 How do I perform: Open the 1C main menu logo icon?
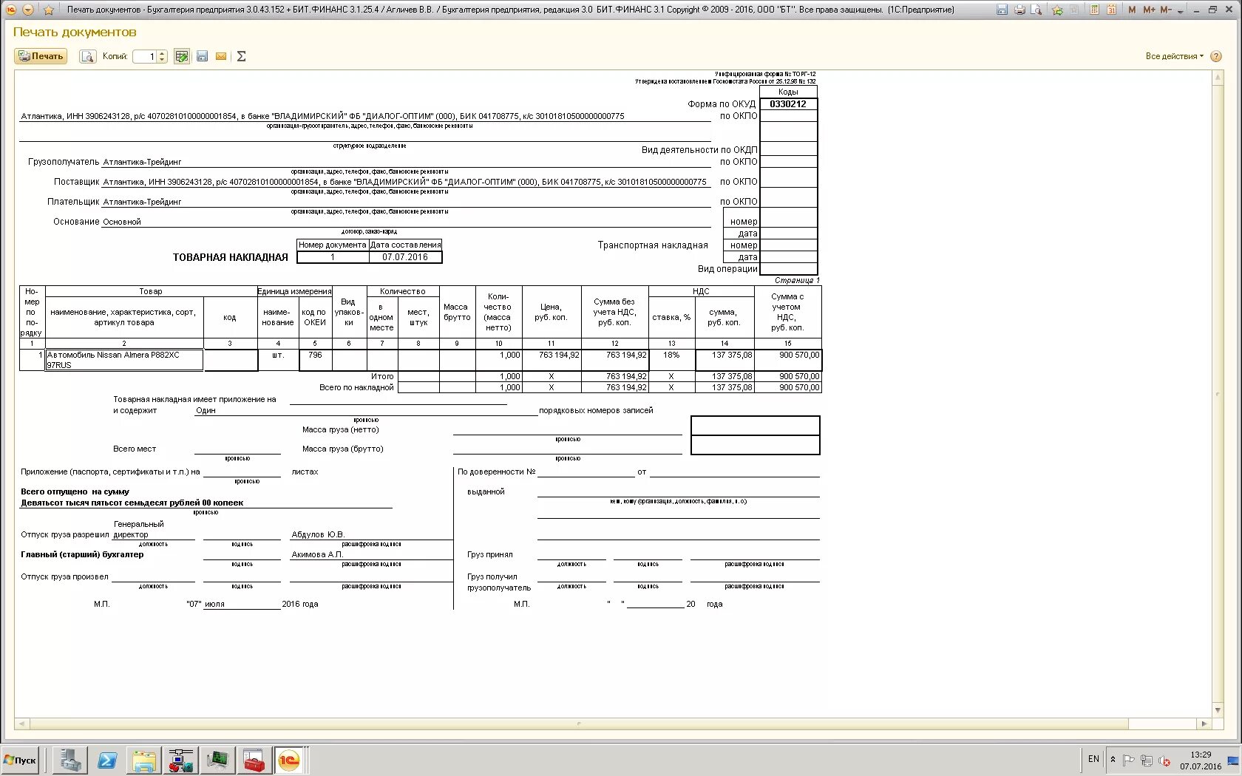pyautogui.click(x=11, y=10)
